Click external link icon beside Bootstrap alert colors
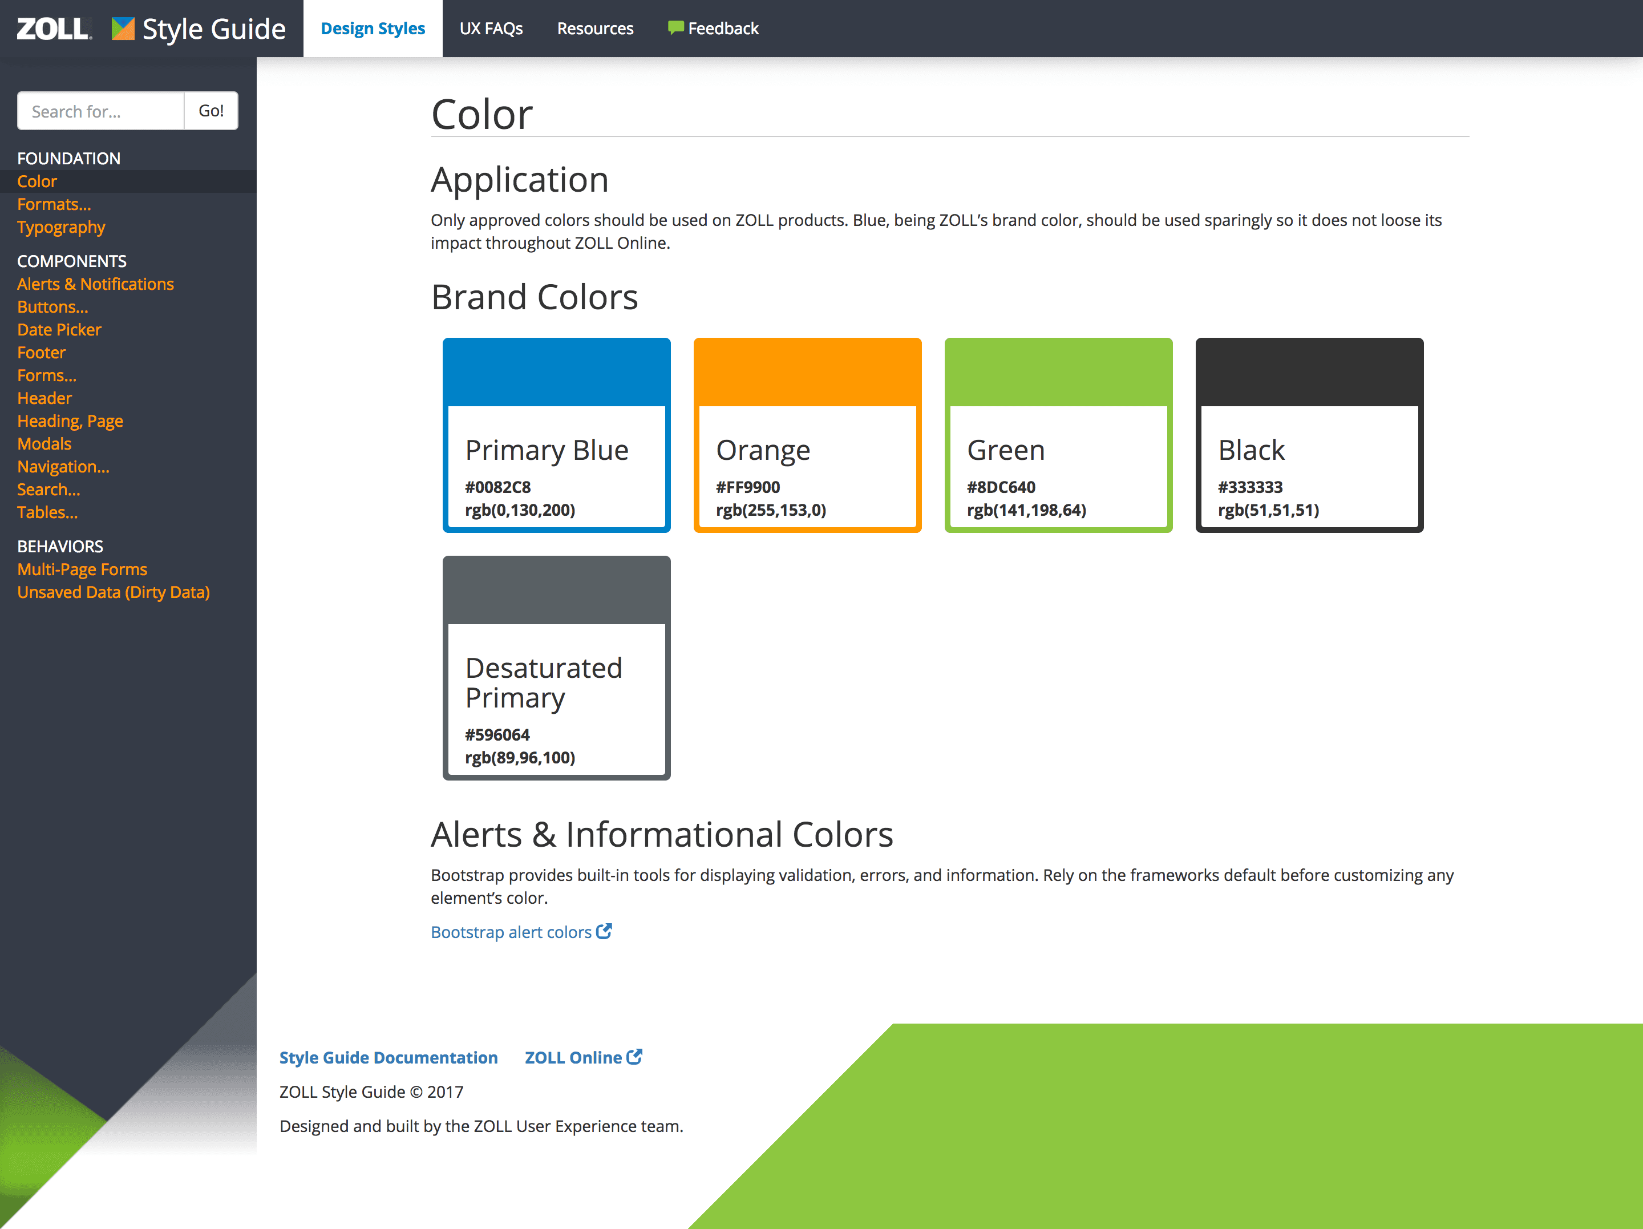 pyautogui.click(x=604, y=931)
